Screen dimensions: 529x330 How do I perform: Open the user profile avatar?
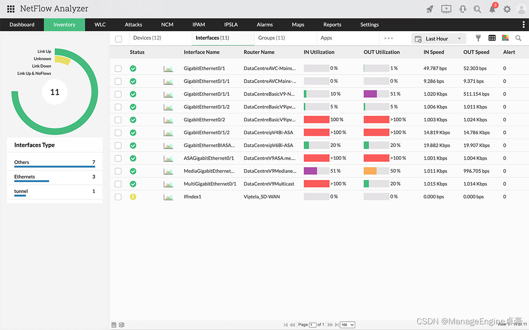(521, 9)
